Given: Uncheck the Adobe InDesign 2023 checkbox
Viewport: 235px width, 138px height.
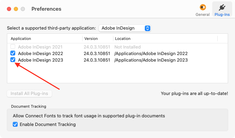Looking at the screenshot, I should click(13, 60).
